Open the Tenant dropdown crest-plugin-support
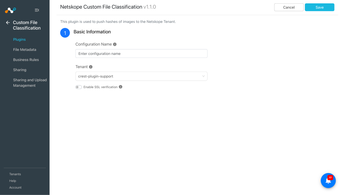The image size is (345, 195). 141,76
